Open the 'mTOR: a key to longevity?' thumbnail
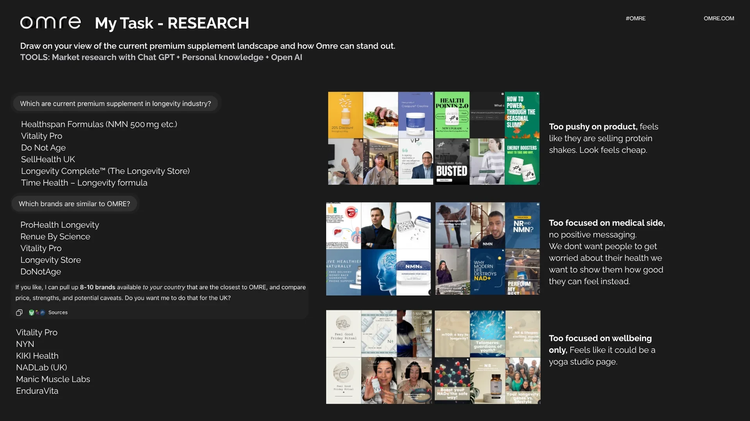This screenshot has width=750, height=421. point(452,334)
